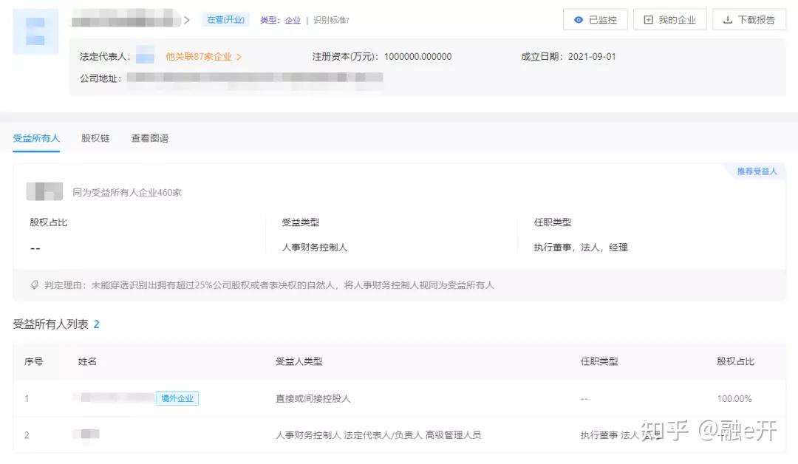Click the 姓名 column header
798x464 pixels.
(x=87, y=361)
